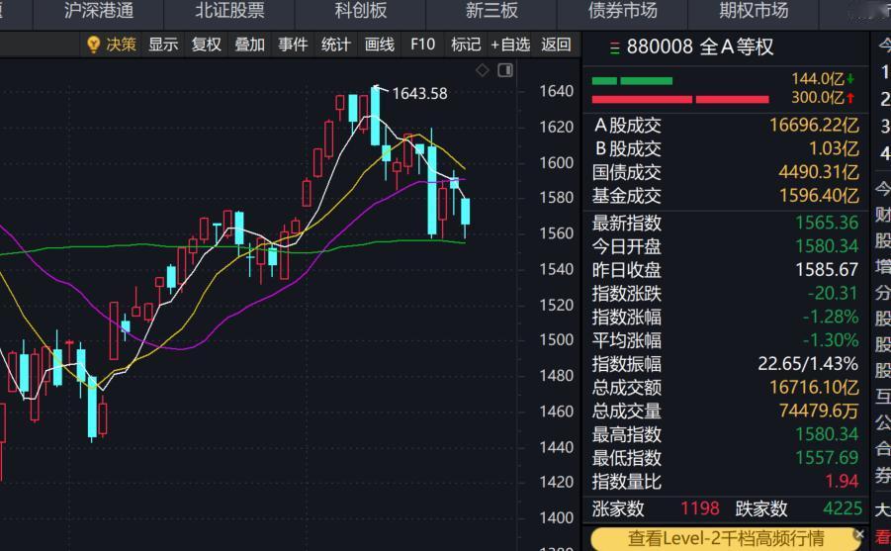Click the 跌家数 count 4225

[843, 508]
